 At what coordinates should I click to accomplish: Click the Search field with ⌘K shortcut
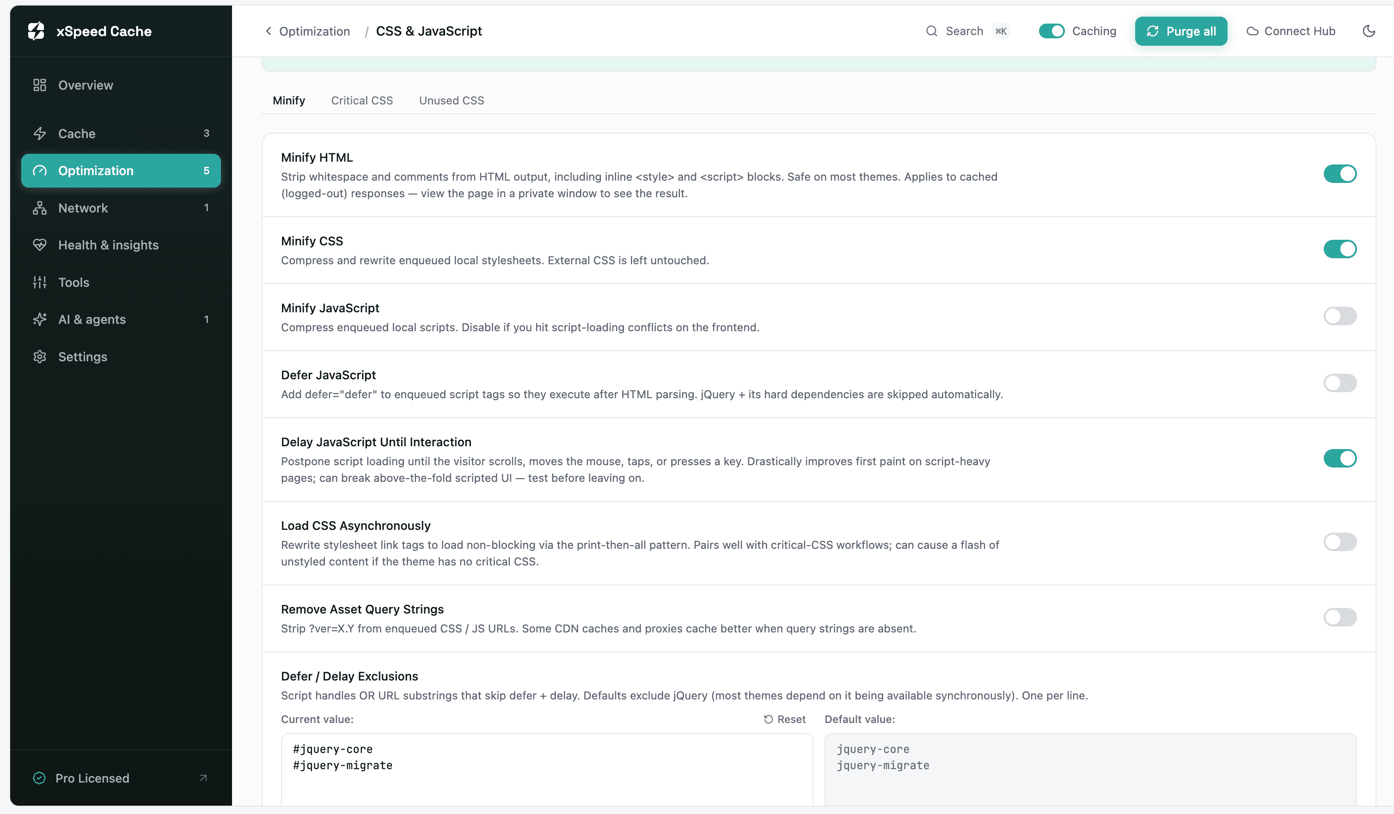tap(967, 31)
